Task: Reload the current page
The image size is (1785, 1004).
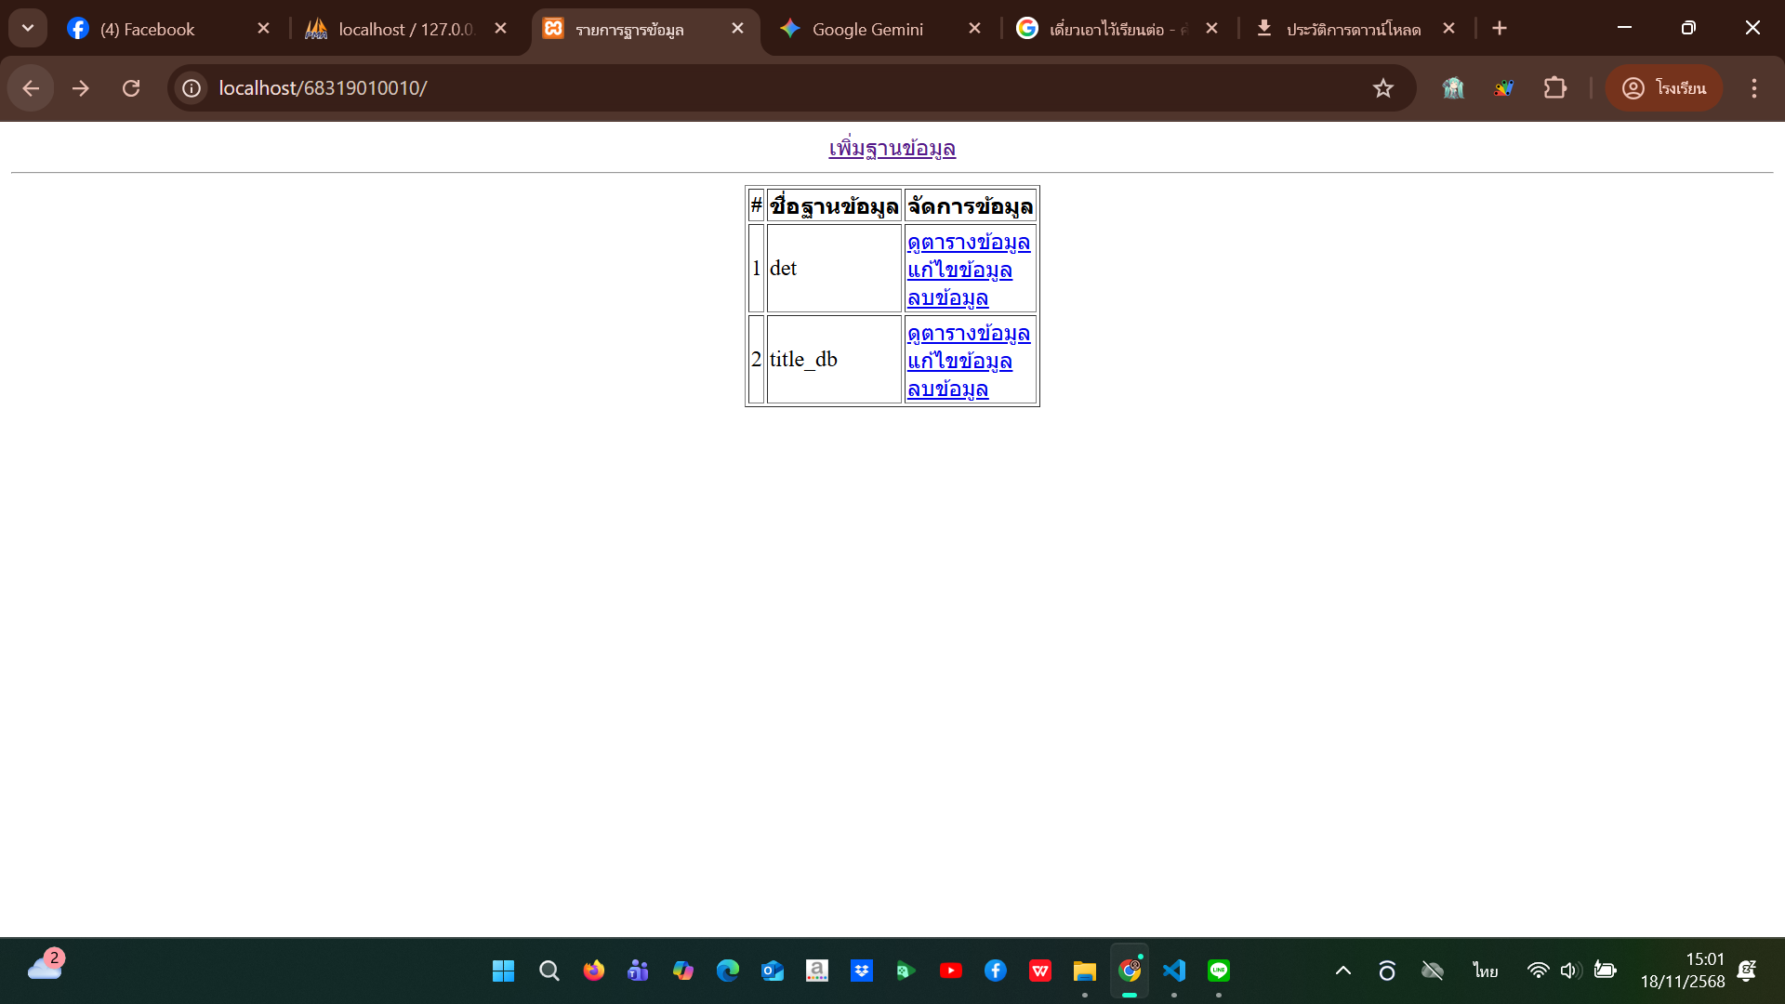Action: click(131, 88)
